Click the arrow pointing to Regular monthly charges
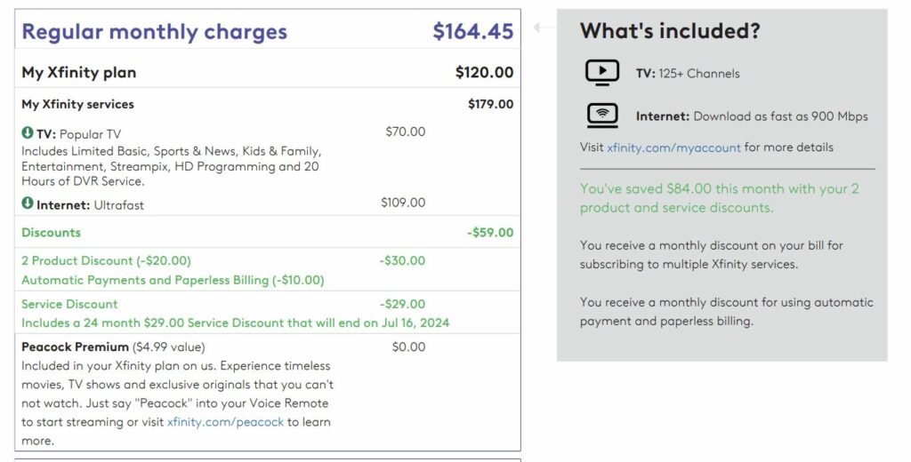The image size is (911, 462). tap(540, 28)
